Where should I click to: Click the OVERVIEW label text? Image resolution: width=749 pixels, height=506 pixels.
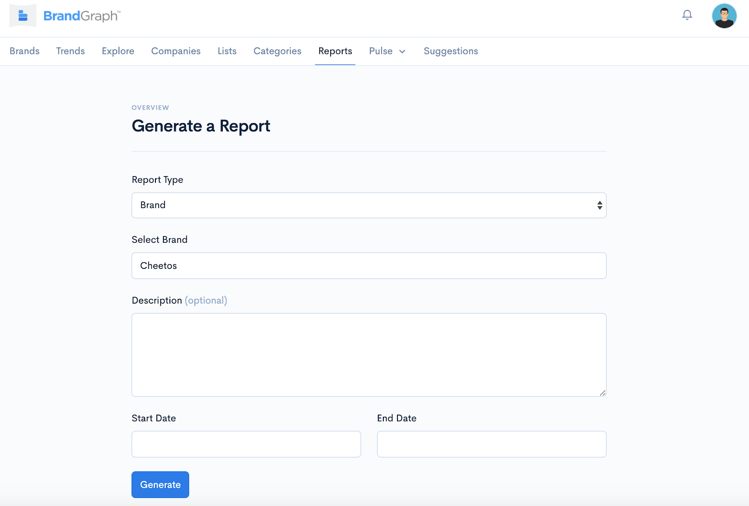(150, 108)
